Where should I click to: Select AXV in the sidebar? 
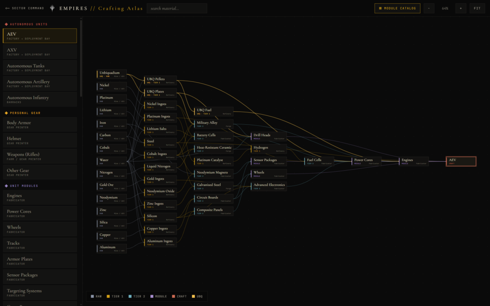pos(40,52)
